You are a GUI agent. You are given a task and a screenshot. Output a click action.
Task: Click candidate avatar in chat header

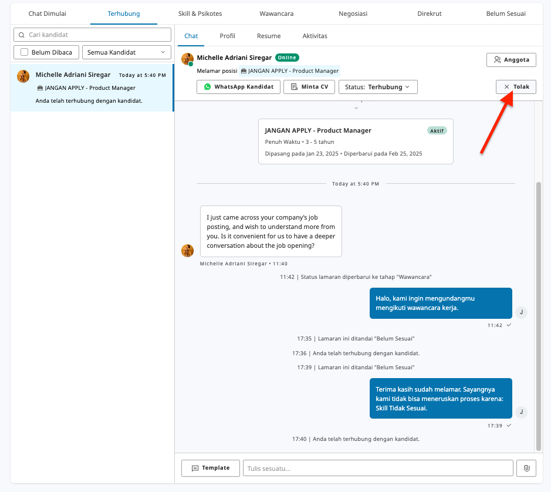click(x=187, y=59)
